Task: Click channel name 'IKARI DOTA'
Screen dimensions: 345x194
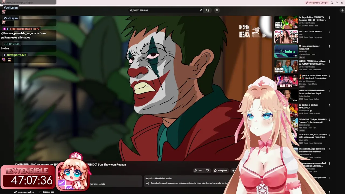Action: click(x=303, y=140)
